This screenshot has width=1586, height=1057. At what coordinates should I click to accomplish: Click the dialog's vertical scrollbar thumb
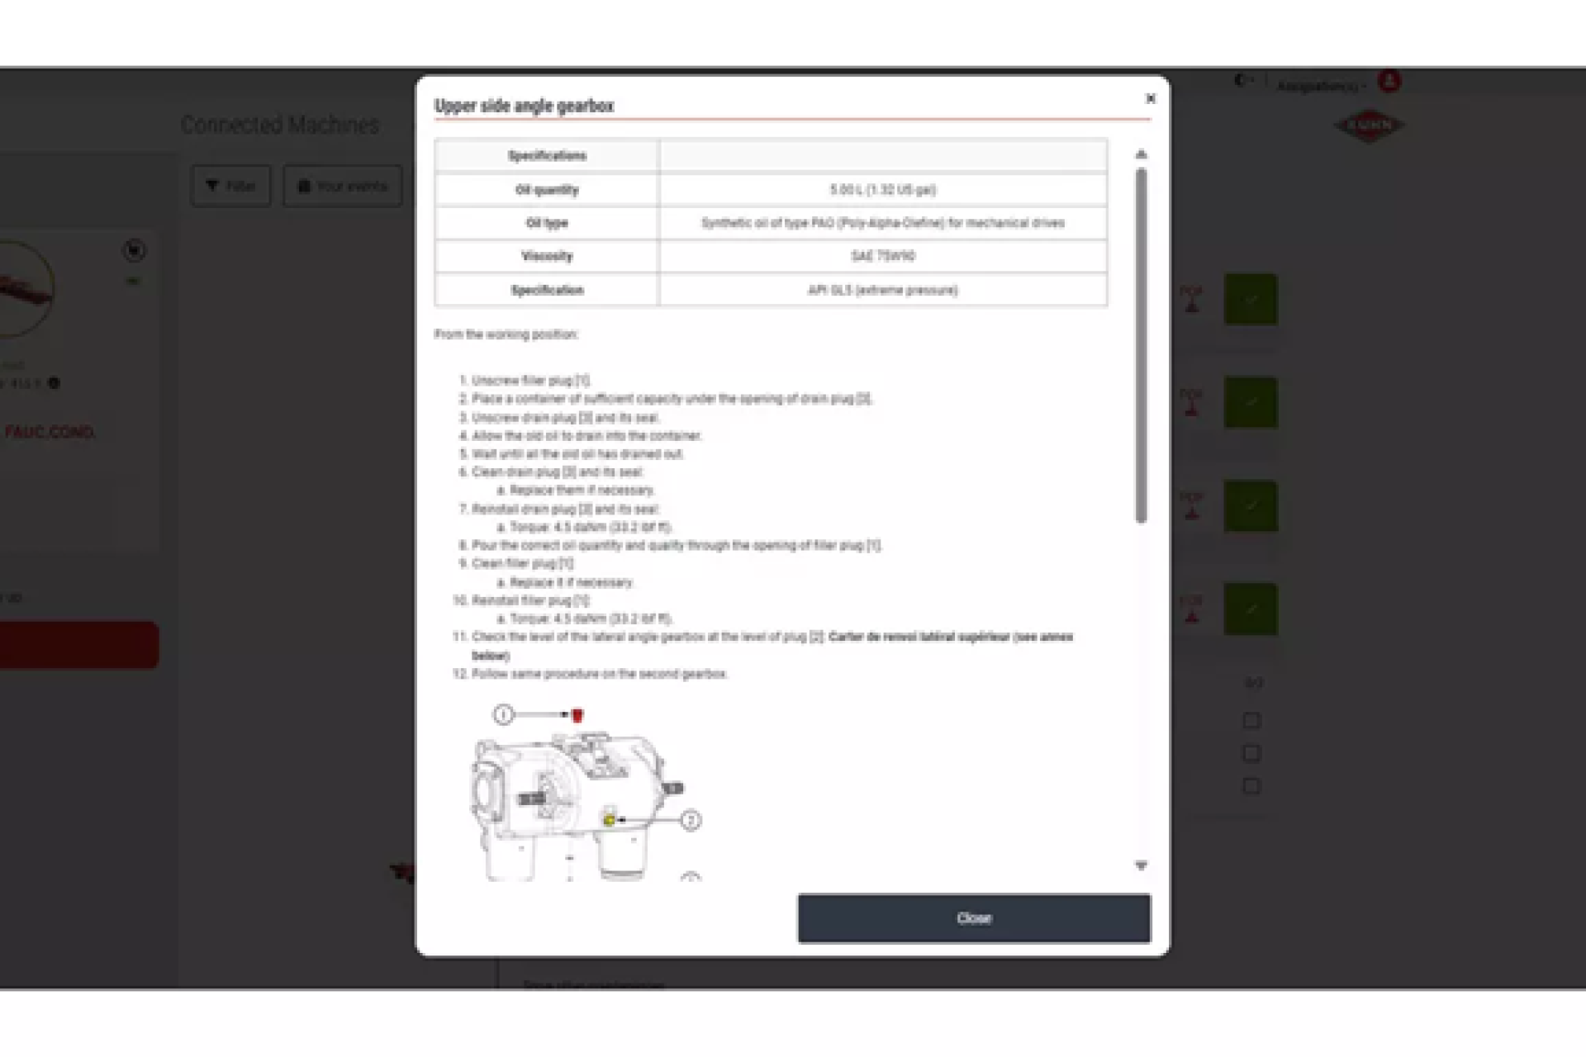tap(1141, 345)
